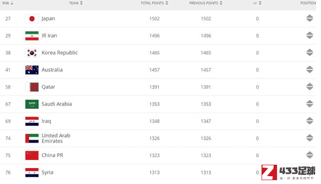Sort by TEAM column sort arrows

click(x=81, y=3)
